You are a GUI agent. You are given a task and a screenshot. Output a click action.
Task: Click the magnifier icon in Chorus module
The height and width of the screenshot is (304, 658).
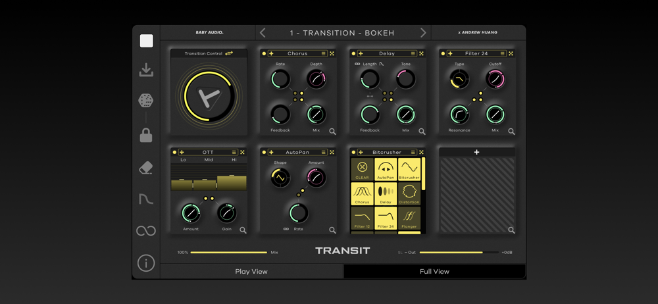pos(332,132)
